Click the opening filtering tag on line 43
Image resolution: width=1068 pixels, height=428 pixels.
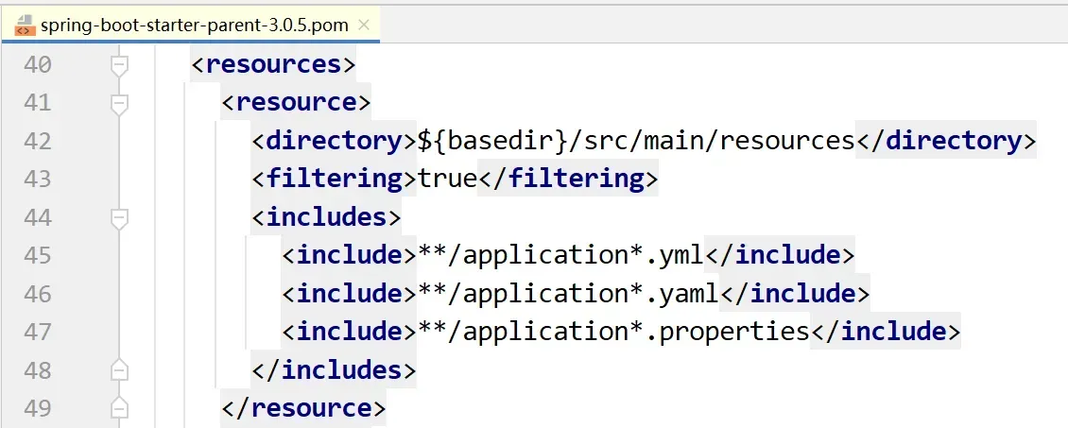click(x=335, y=180)
